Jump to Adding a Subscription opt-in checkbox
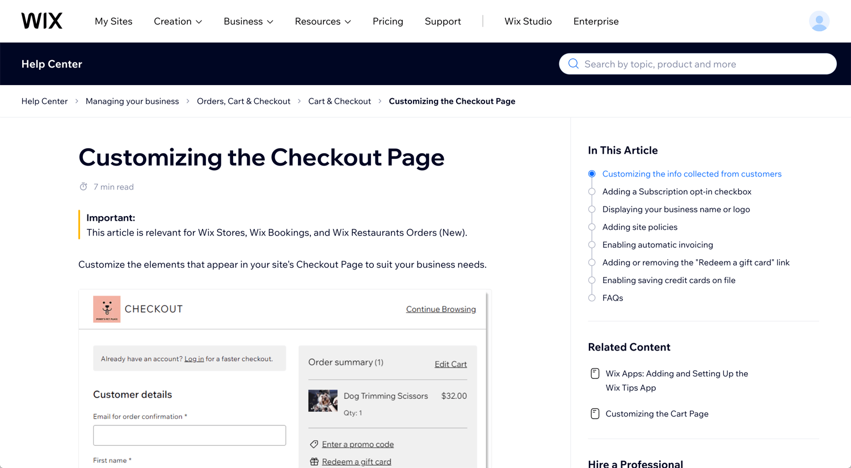Image resolution: width=851 pixels, height=468 pixels. 677,192
